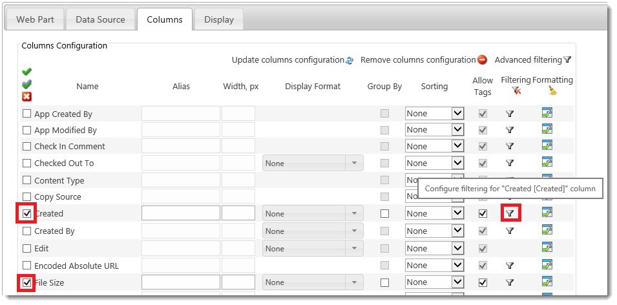617x305 pixels.
Task: Select the Columns tab
Action: 165,19
